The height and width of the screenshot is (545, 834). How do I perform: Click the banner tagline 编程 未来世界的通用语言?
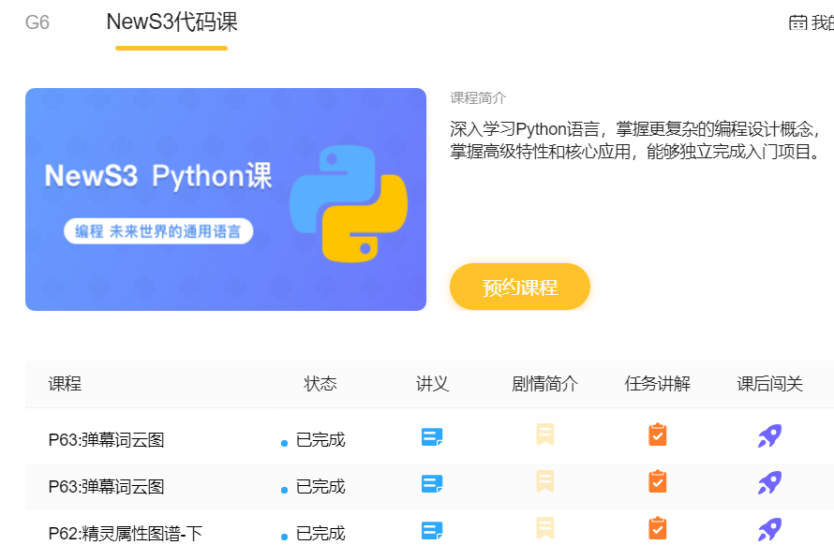click(158, 231)
